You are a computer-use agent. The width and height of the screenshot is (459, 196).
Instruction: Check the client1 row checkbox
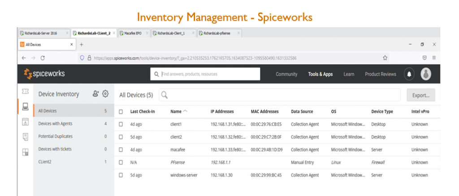(x=121, y=124)
